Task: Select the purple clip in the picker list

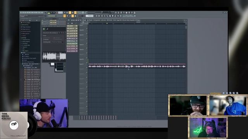Action: coord(72,39)
